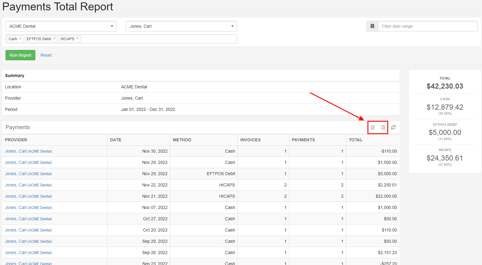Run the report with green button

20,55
